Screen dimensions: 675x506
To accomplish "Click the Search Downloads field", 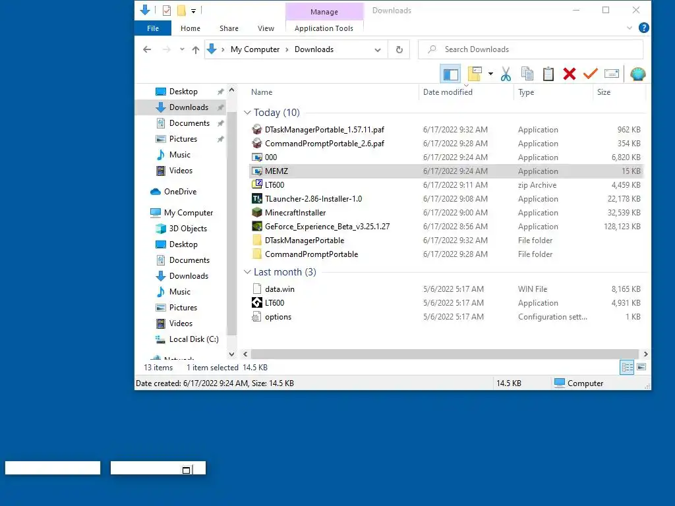I will point(531,49).
